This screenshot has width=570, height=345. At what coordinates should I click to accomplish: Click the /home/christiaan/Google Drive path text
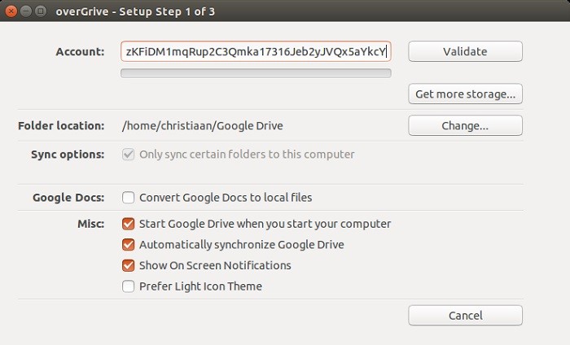[203, 126]
